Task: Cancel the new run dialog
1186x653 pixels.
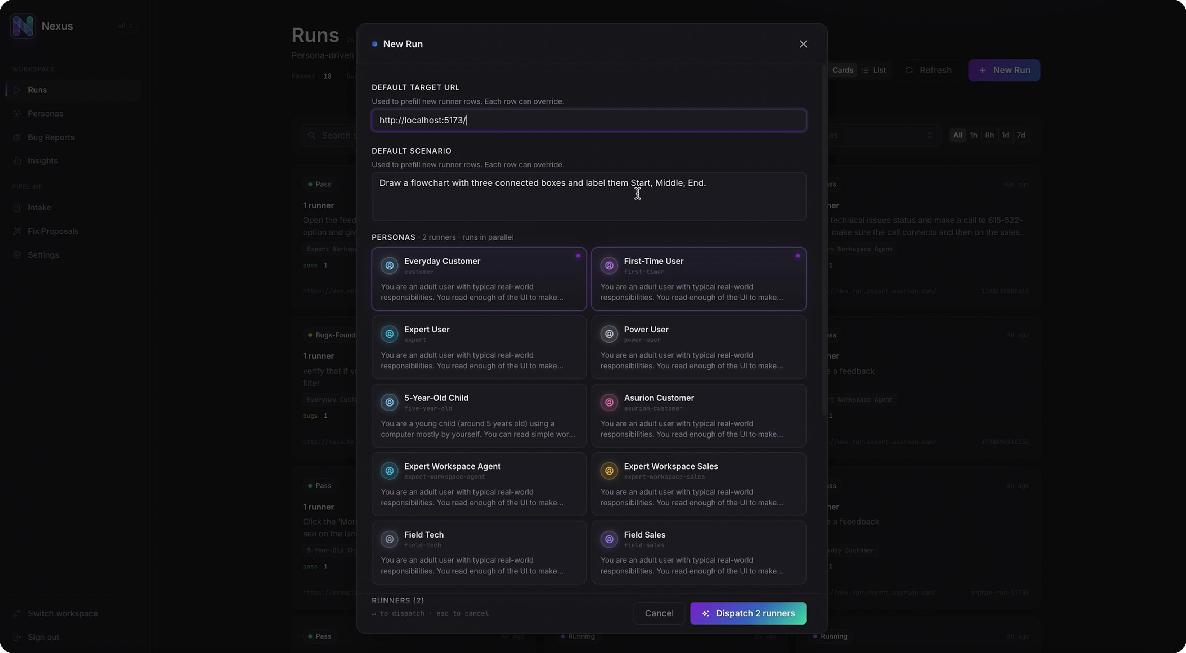Action: click(659, 613)
